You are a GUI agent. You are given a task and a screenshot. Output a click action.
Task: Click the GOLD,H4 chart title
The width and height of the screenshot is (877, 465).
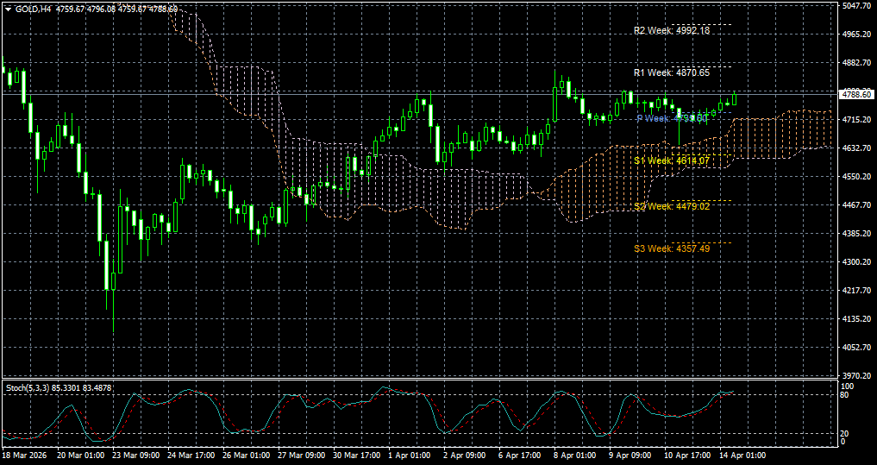(x=34, y=9)
